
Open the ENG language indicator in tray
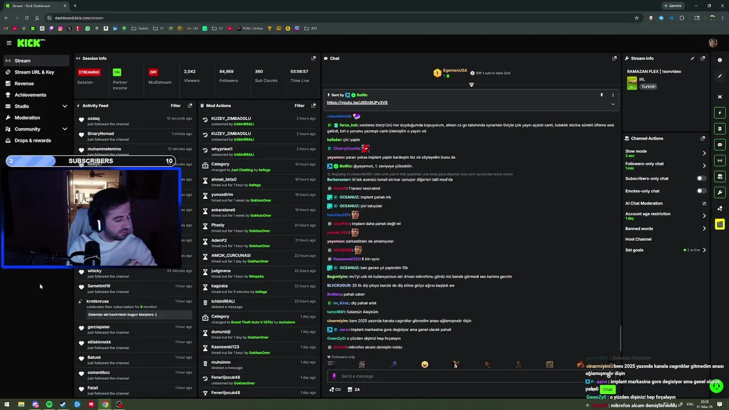pyautogui.click(x=690, y=404)
